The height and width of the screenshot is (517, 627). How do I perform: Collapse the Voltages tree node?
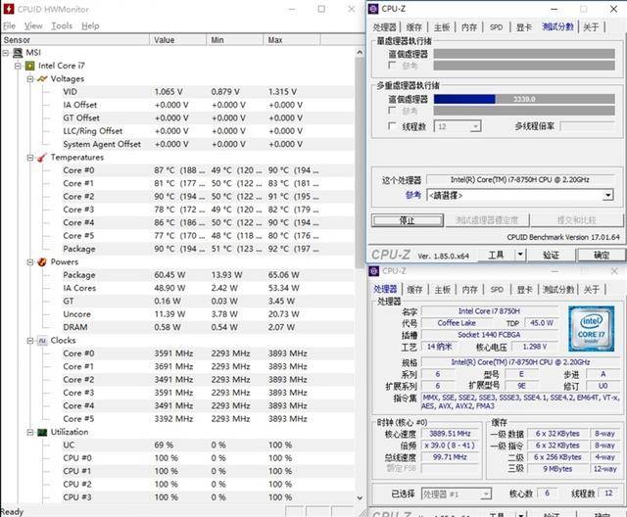click(x=30, y=78)
